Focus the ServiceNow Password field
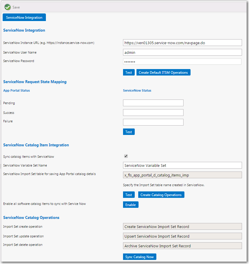This screenshot has width=249, height=264. click(x=182, y=62)
